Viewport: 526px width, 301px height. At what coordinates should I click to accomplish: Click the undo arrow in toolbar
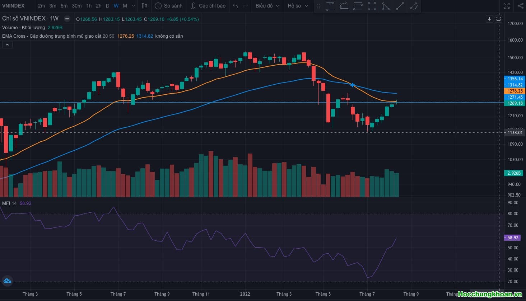235,6
